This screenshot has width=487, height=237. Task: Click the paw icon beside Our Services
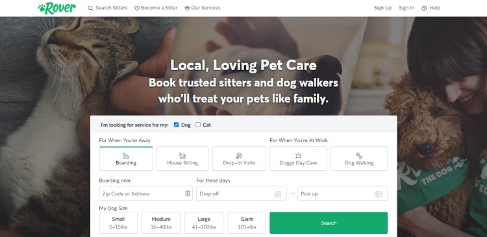click(187, 8)
